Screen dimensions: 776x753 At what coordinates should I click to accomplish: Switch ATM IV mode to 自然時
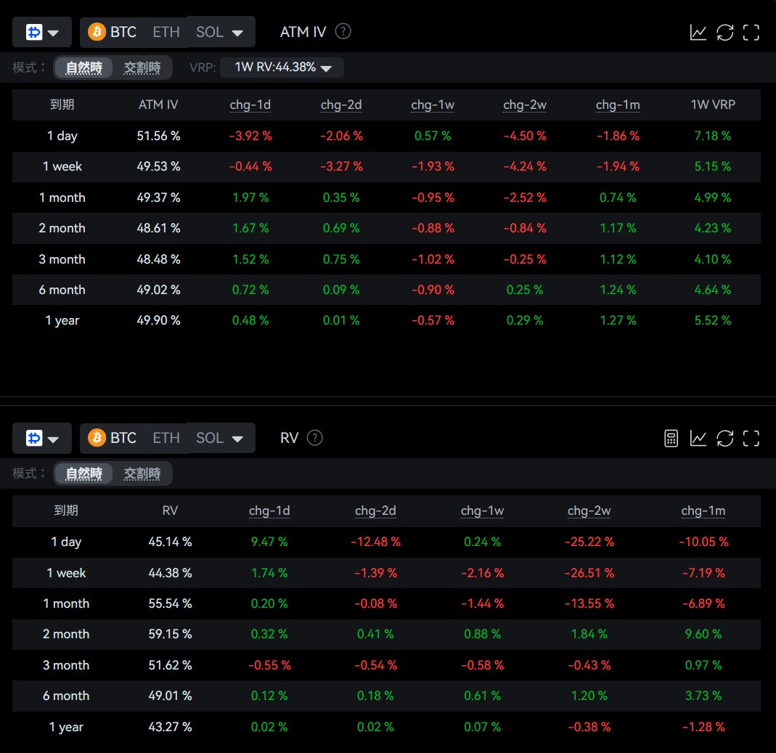(83, 68)
